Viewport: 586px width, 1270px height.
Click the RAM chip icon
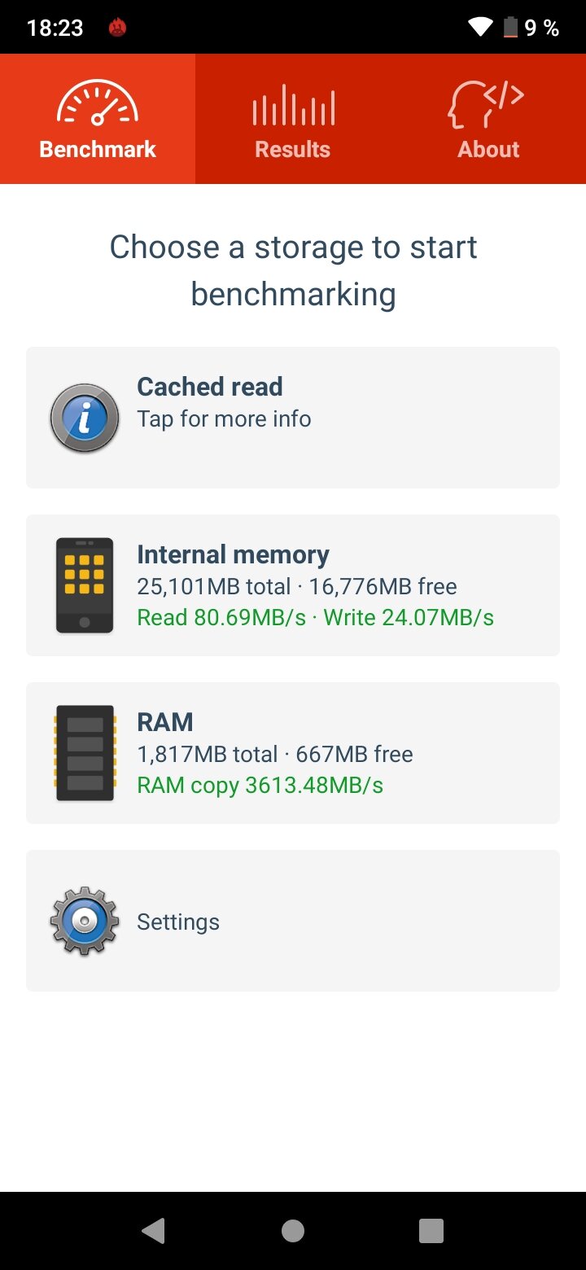point(85,753)
